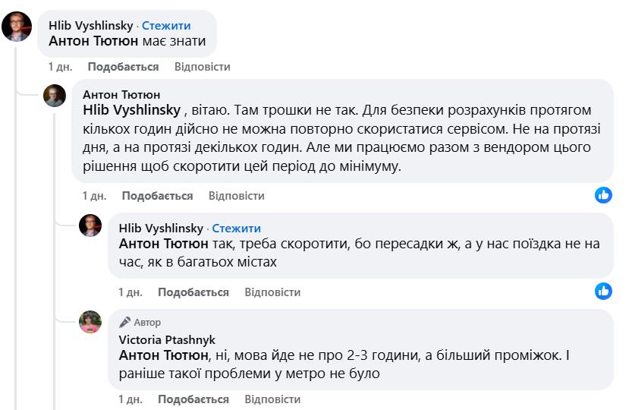Open Антон Тютюн mention in top comment
This screenshot has width=632, height=410.
tap(93, 41)
